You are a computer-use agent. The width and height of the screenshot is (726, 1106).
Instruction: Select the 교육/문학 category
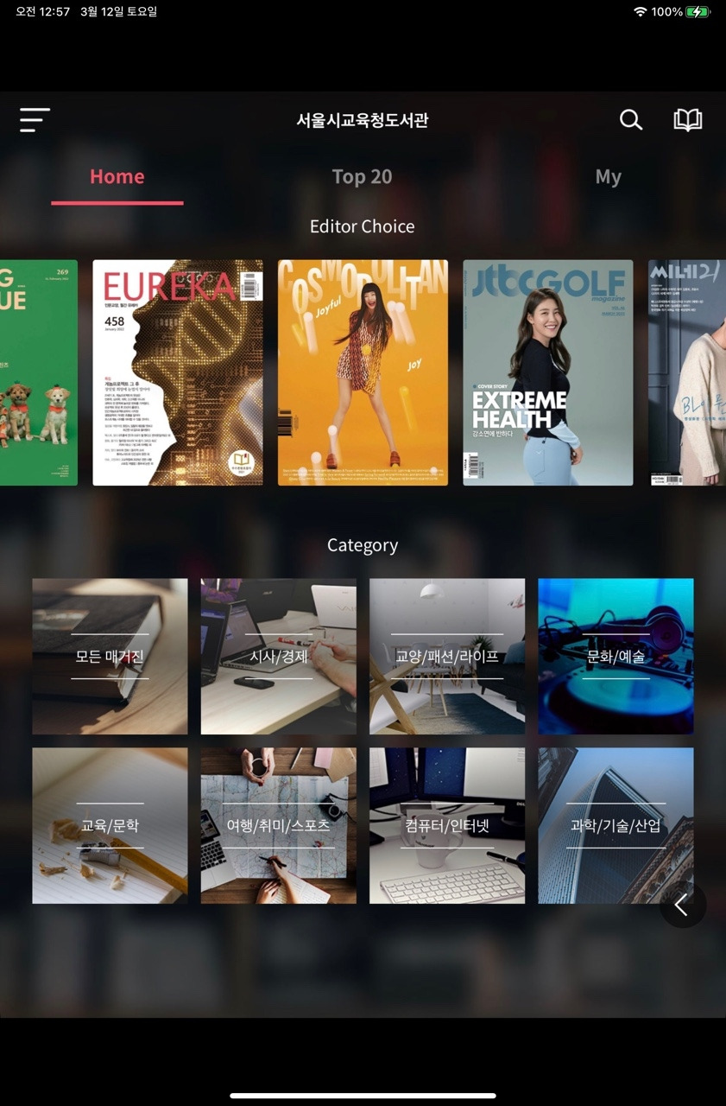point(110,826)
